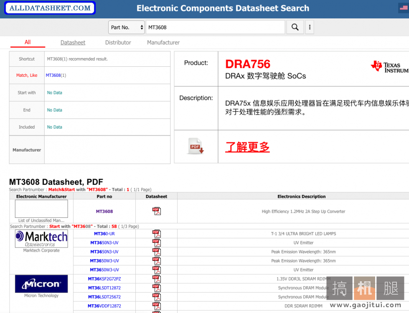This screenshot has height=313, width=409.
Task: Click the No Data link in End row
Action: (54, 110)
